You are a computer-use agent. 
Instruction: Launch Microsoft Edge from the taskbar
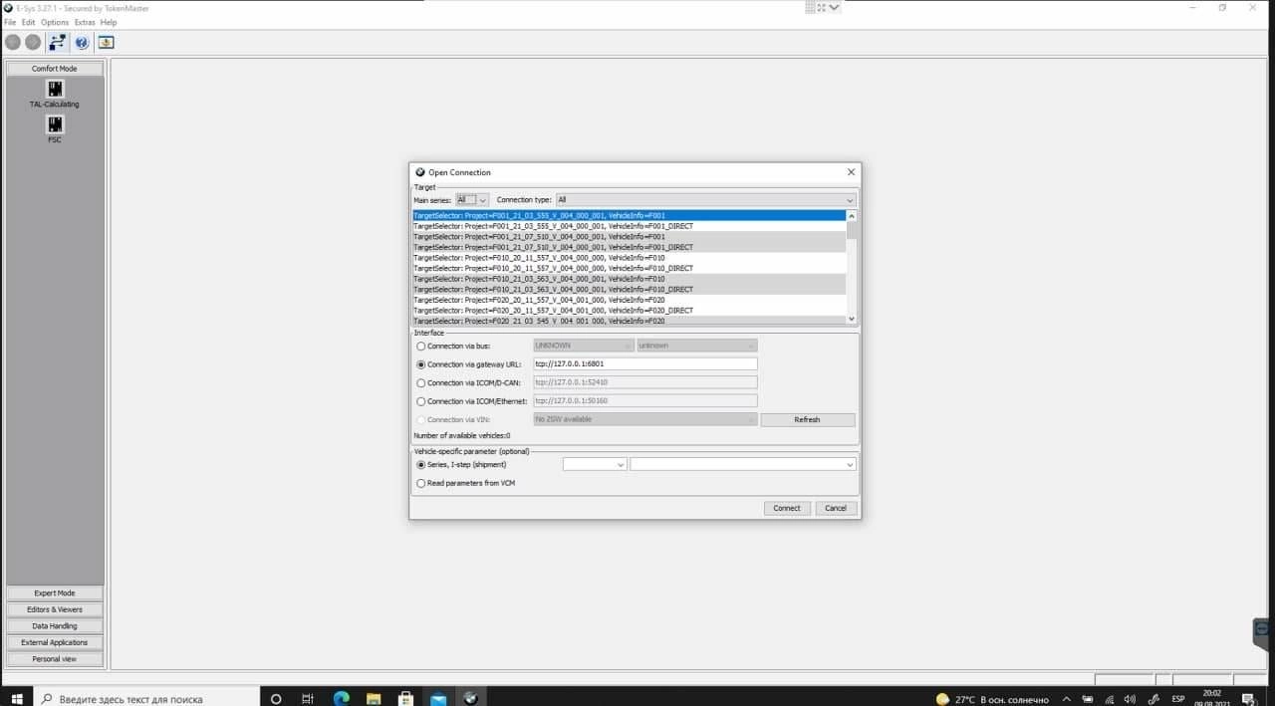(x=341, y=699)
